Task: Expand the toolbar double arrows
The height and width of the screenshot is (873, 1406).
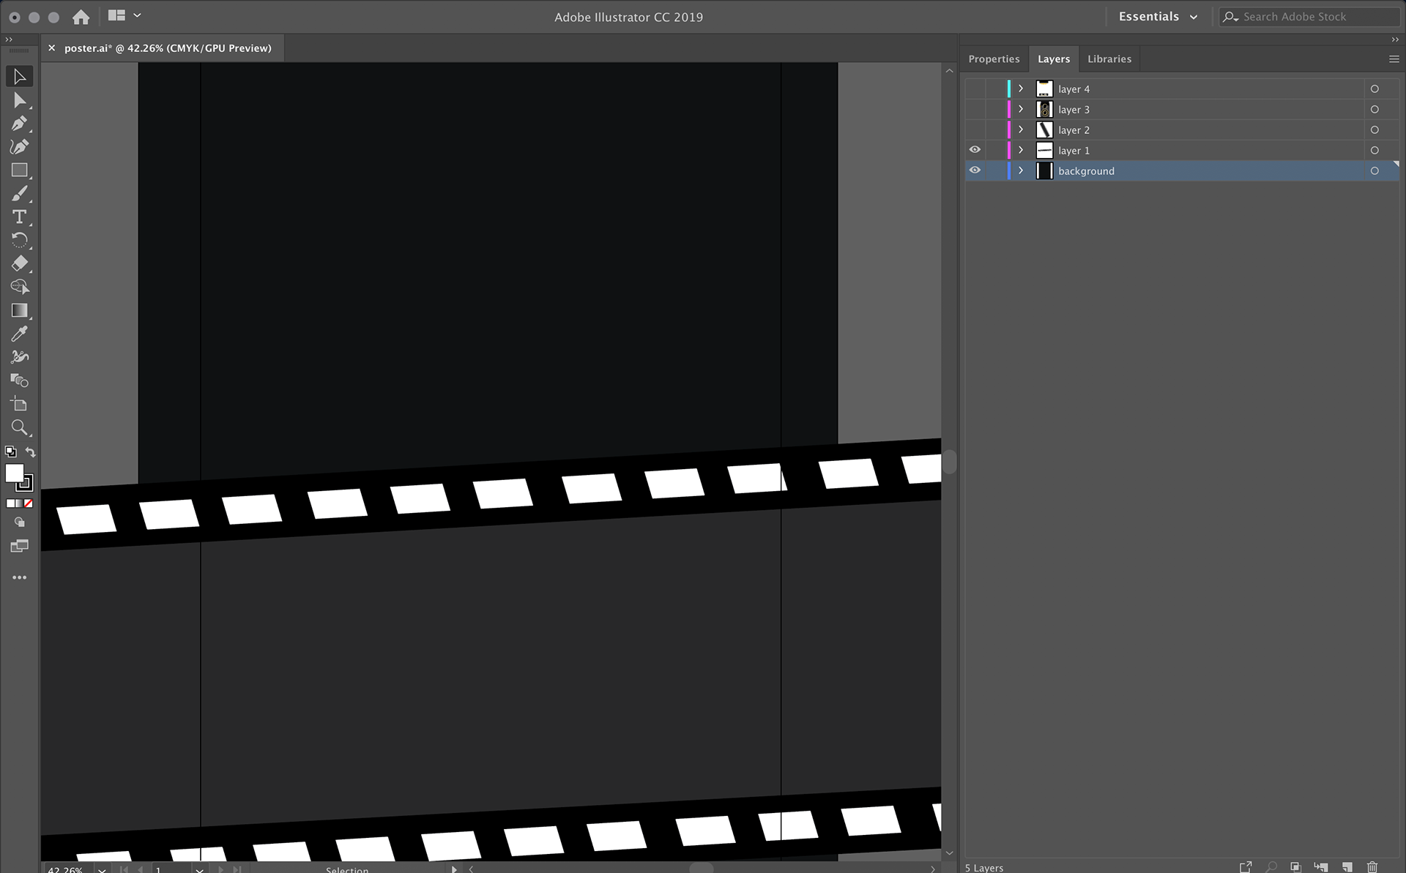Action: (9, 40)
